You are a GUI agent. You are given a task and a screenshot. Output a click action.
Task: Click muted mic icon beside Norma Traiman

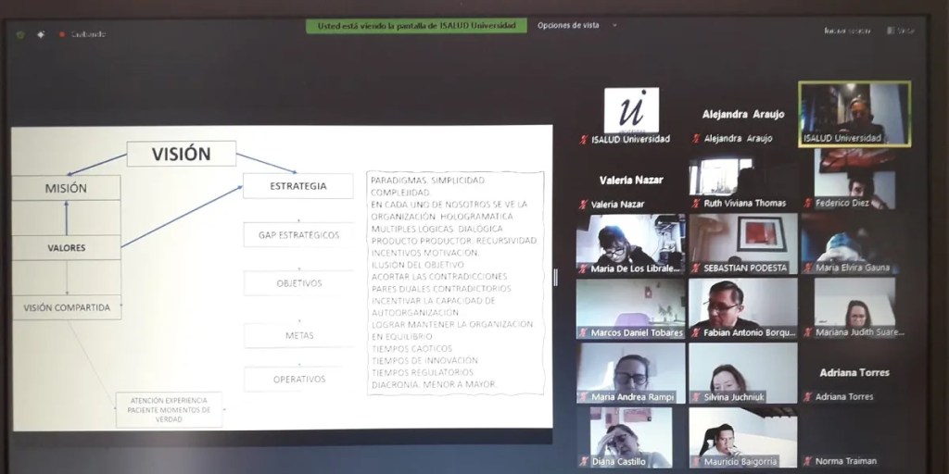(807, 461)
